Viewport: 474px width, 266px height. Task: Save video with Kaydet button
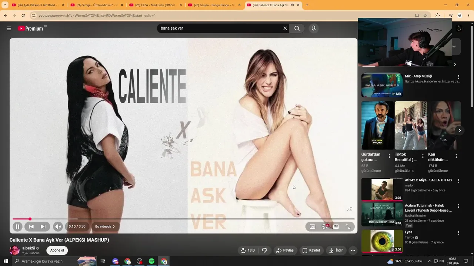tap(311, 250)
